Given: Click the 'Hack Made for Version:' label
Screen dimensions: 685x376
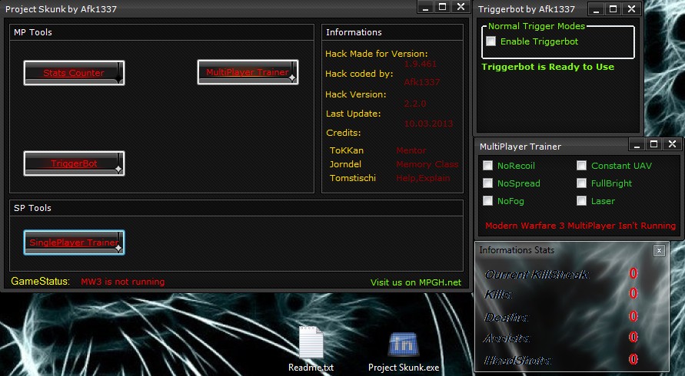Looking at the screenshot, I should [377, 54].
